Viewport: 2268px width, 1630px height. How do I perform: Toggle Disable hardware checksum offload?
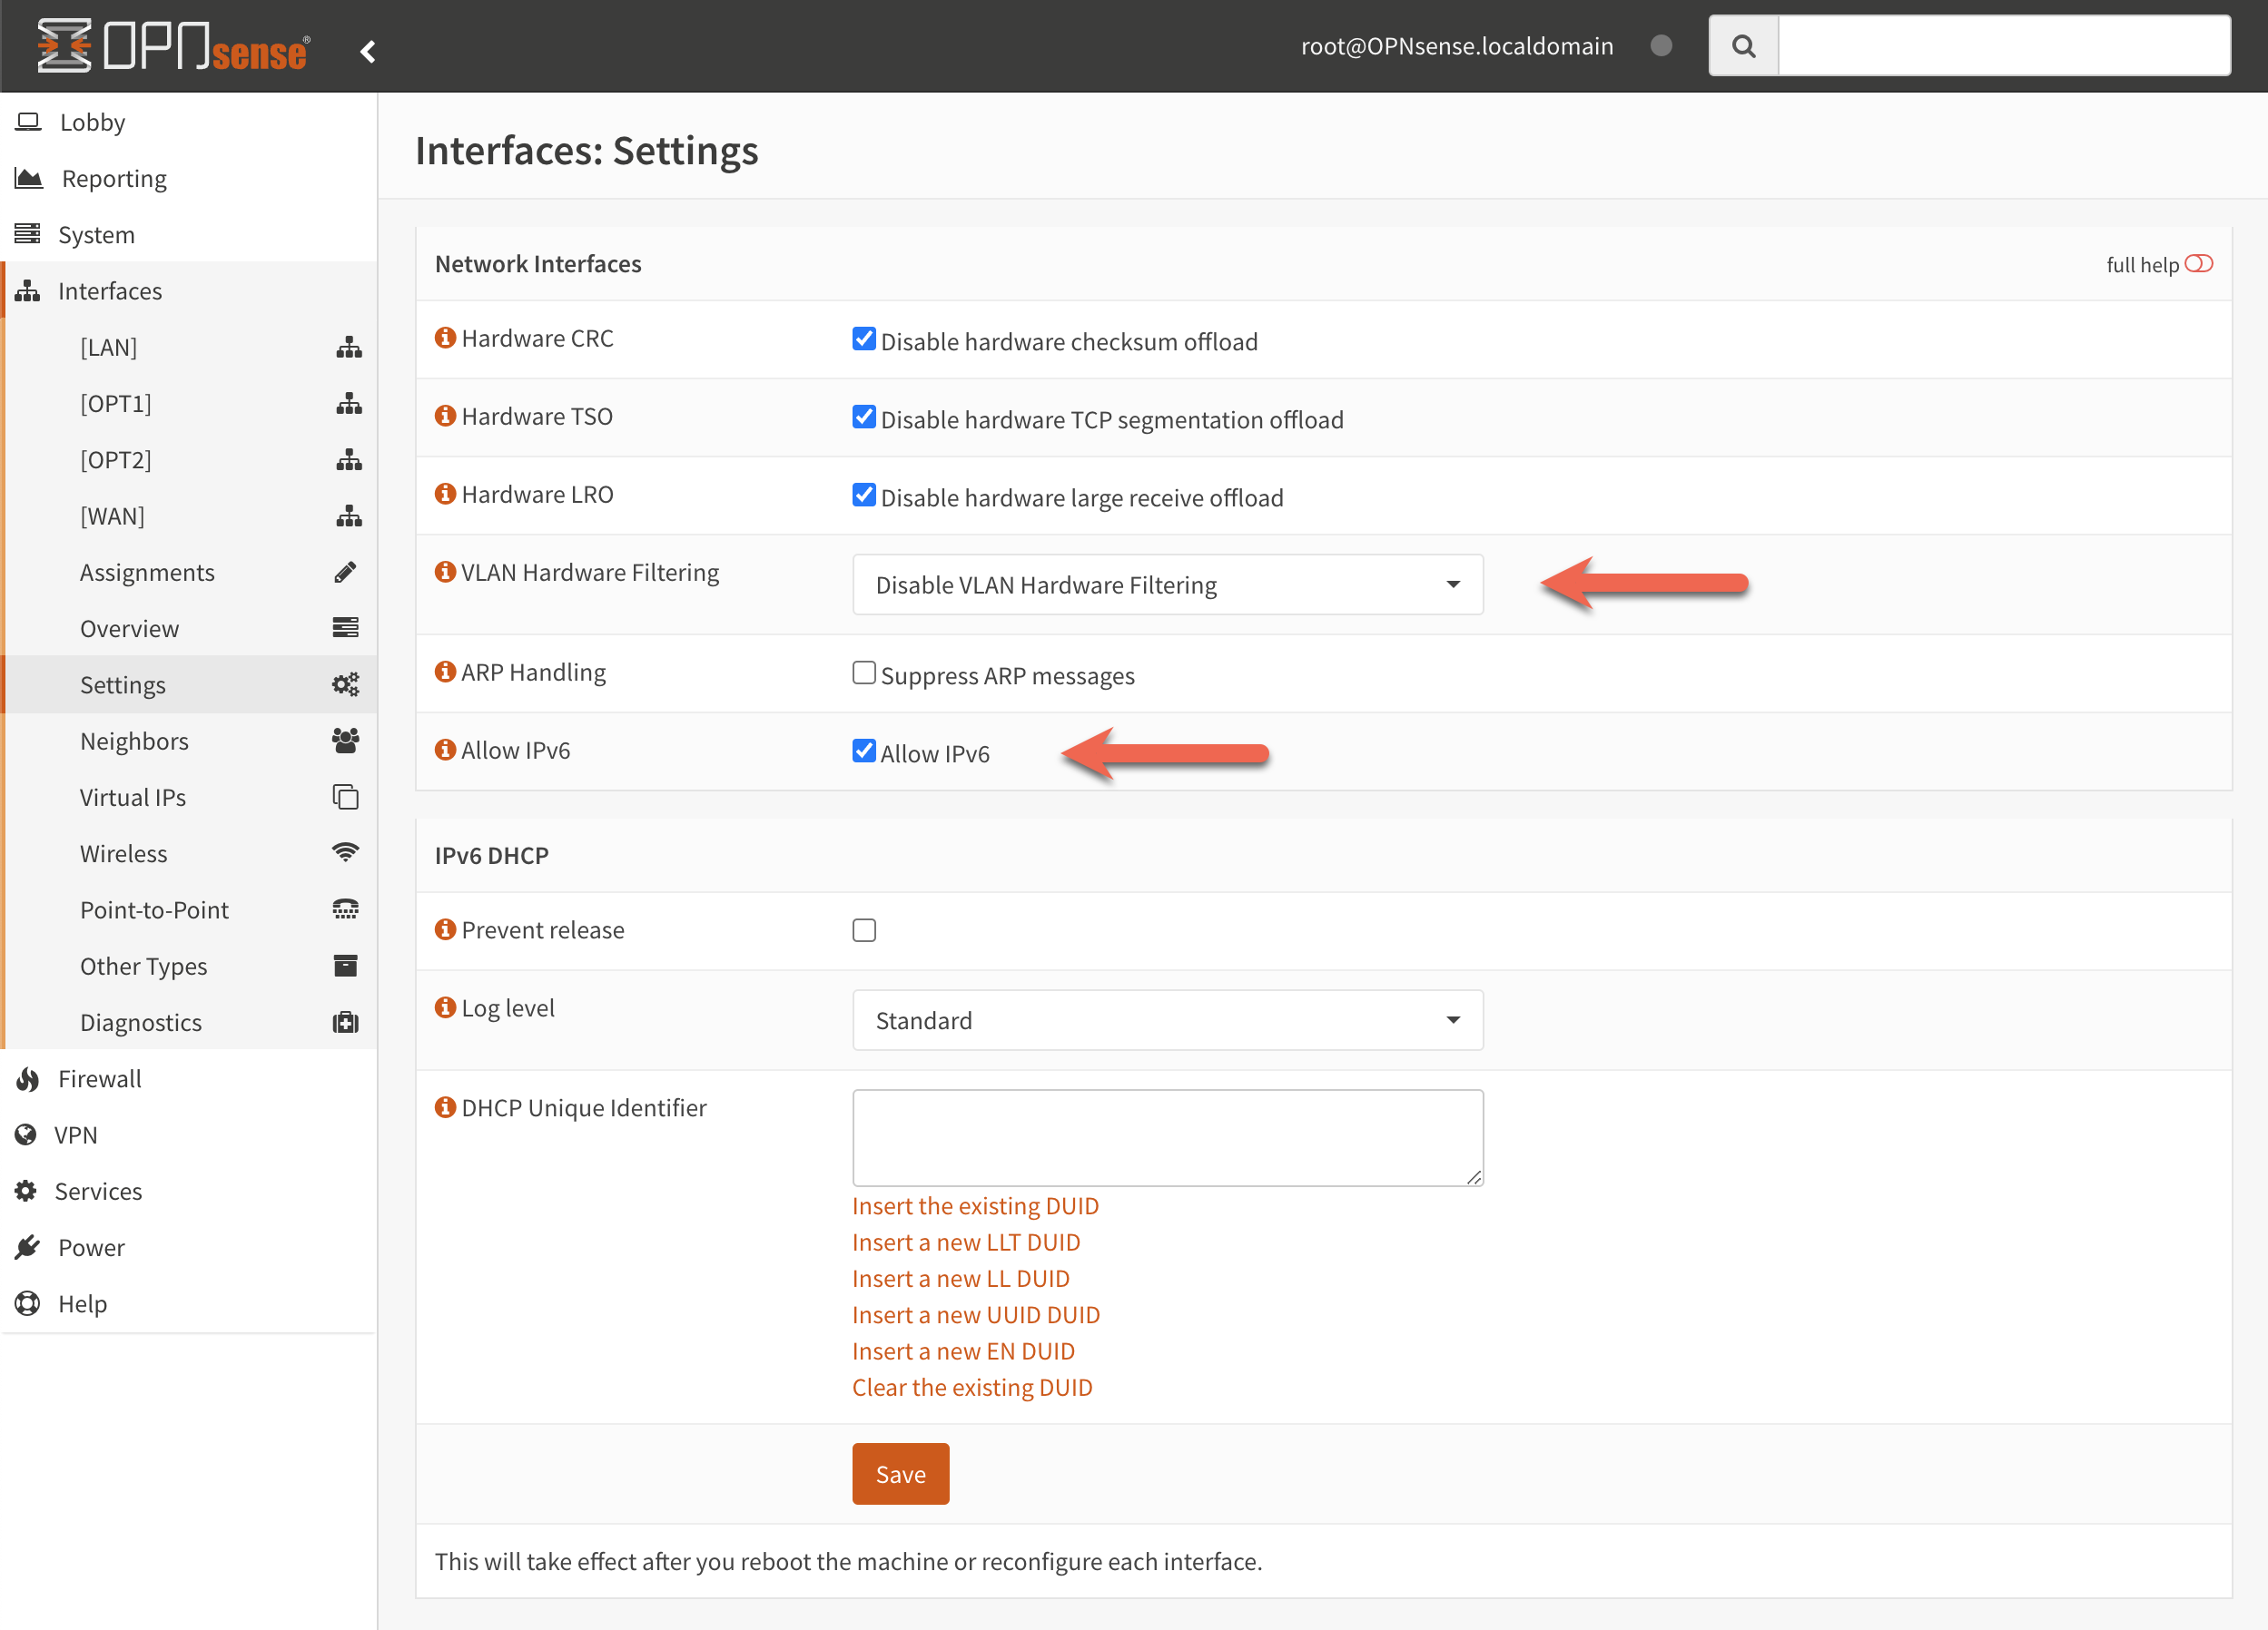[x=863, y=339]
